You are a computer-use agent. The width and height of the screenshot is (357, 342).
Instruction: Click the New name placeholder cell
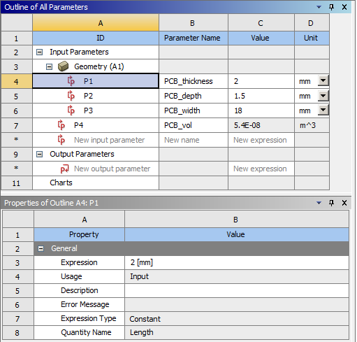tap(194, 140)
